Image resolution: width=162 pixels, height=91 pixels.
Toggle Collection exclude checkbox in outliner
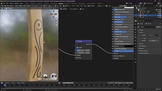pos(156,10)
